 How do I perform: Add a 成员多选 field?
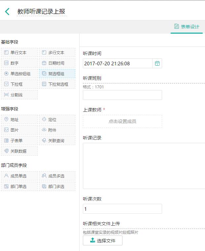pyautogui.click(x=57, y=176)
